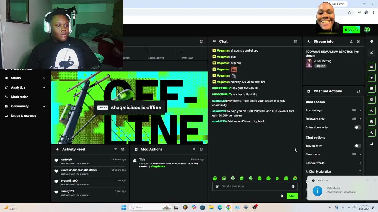Expand the Community sidebar section
Viewport: 378px width, 212px height.
coord(25,106)
